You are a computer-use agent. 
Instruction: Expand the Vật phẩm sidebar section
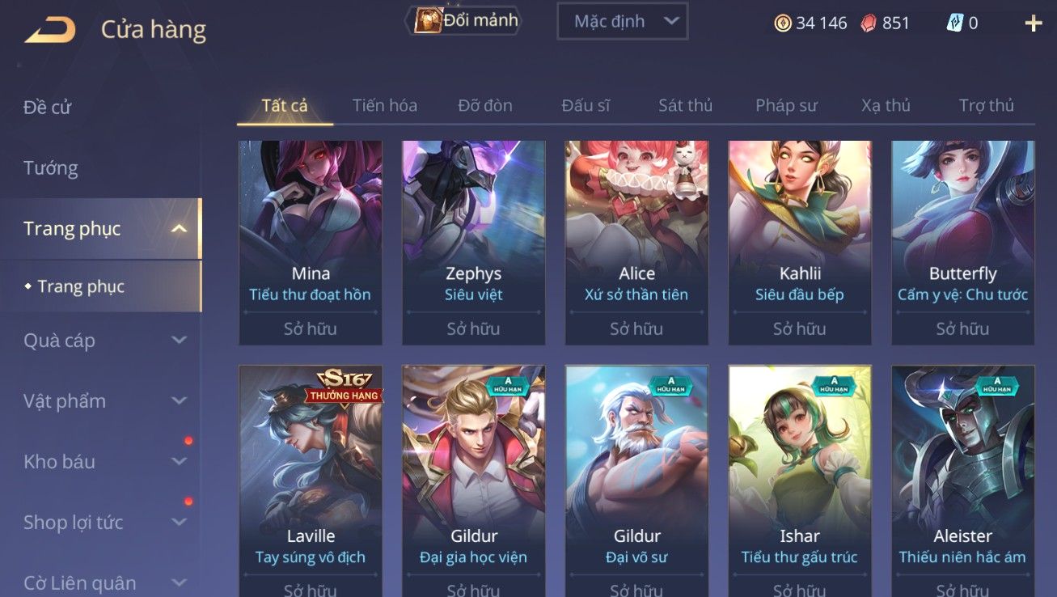tap(180, 401)
